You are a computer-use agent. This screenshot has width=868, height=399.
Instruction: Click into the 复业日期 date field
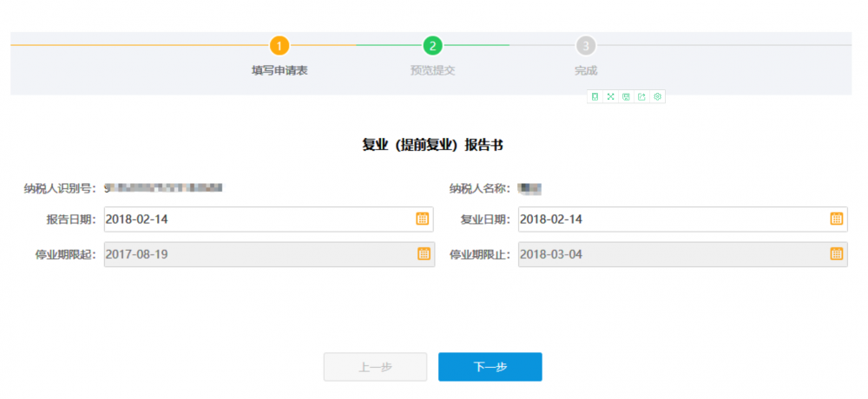click(x=670, y=219)
